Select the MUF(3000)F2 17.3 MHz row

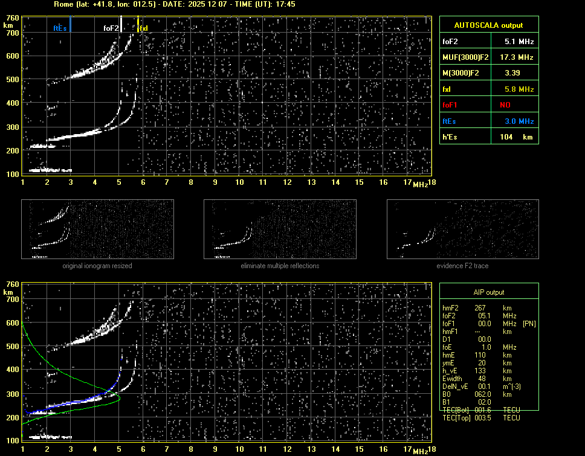click(488, 57)
